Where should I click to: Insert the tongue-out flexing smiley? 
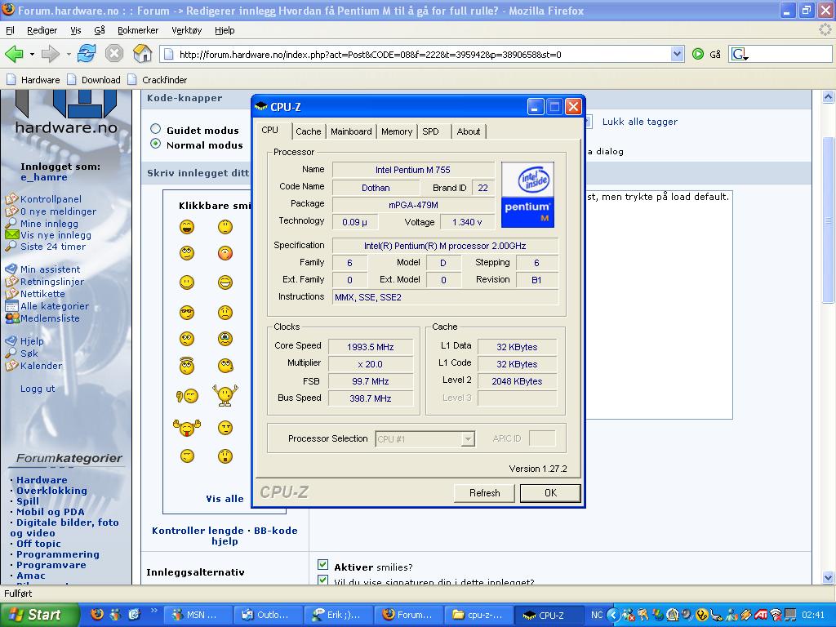pyautogui.click(x=187, y=427)
